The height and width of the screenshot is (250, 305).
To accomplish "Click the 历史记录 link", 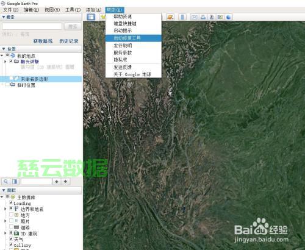I will point(69,41).
